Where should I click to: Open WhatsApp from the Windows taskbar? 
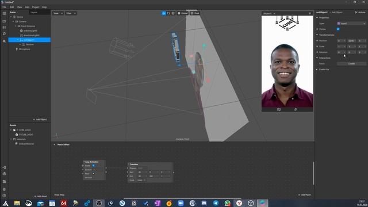(228, 203)
